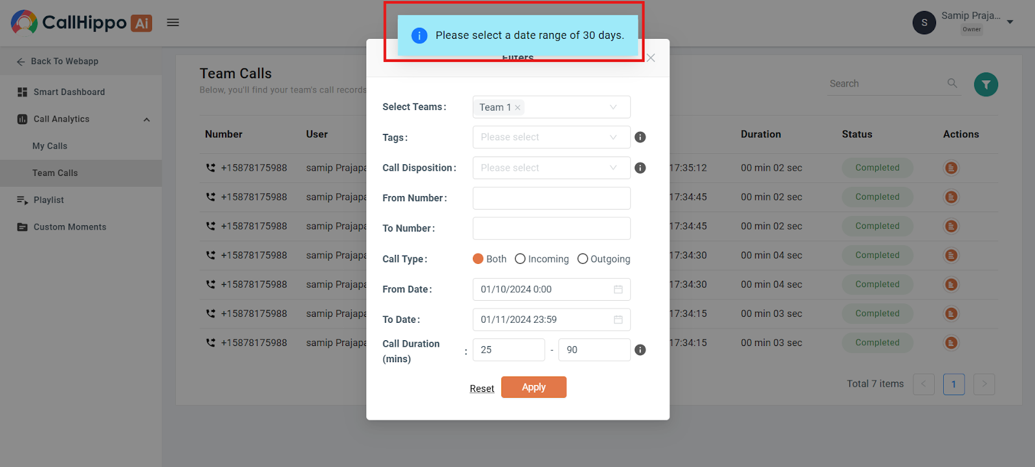Viewport: 1035px width, 467px height.
Task: Open the Samip Praja account dropdown
Action: pyautogui.click(x=1010, y=22)
